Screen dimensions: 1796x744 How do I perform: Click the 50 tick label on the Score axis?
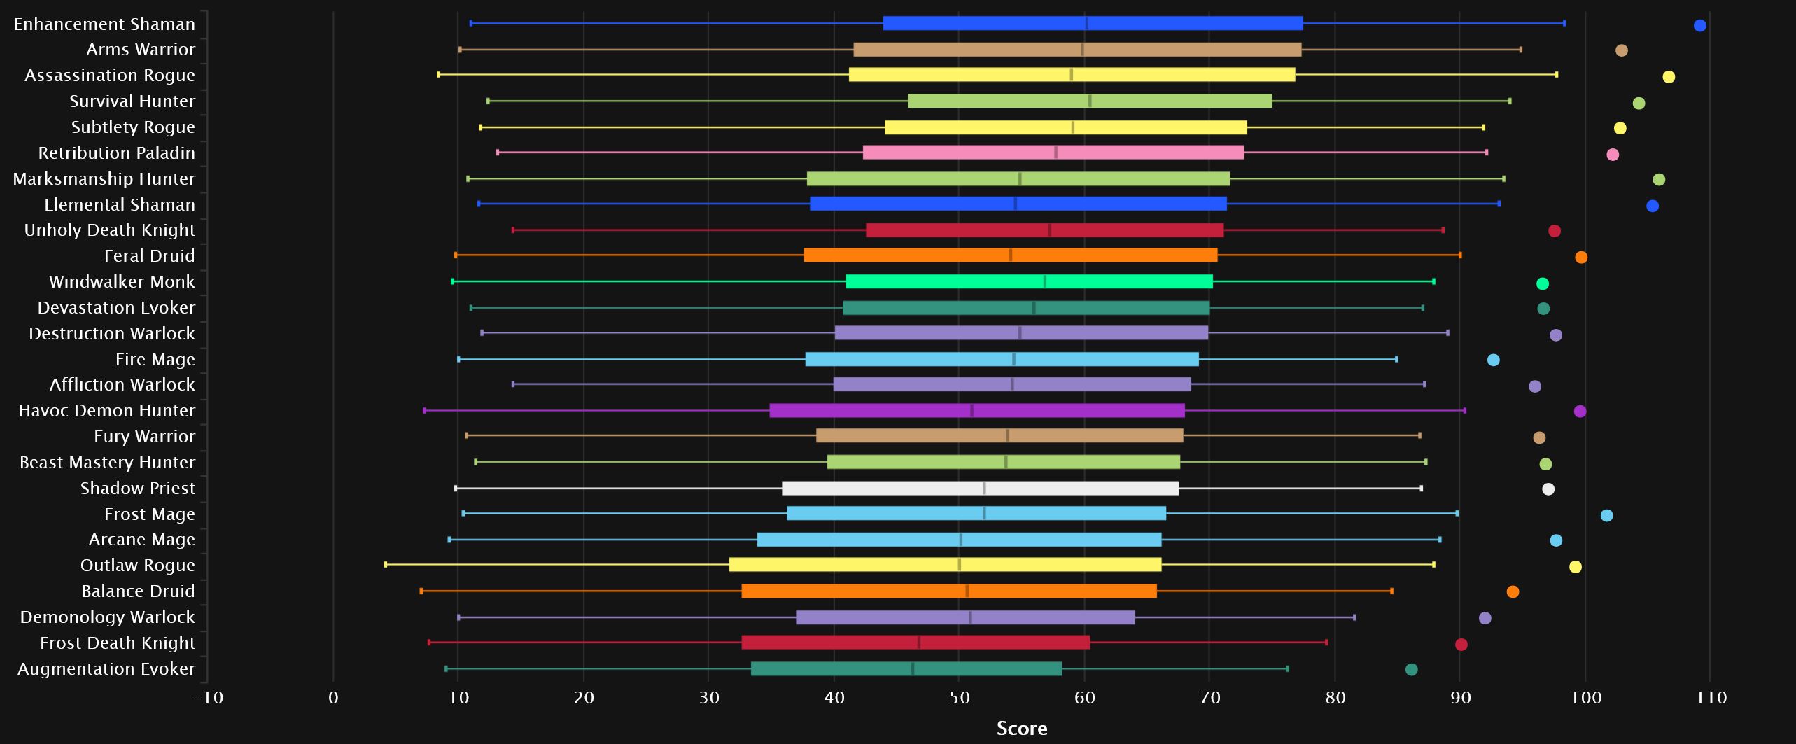pyautogui.click(x=959, y=698)
